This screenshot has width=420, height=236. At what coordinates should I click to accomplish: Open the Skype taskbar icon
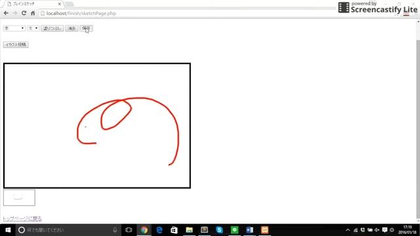click(219, 230)
